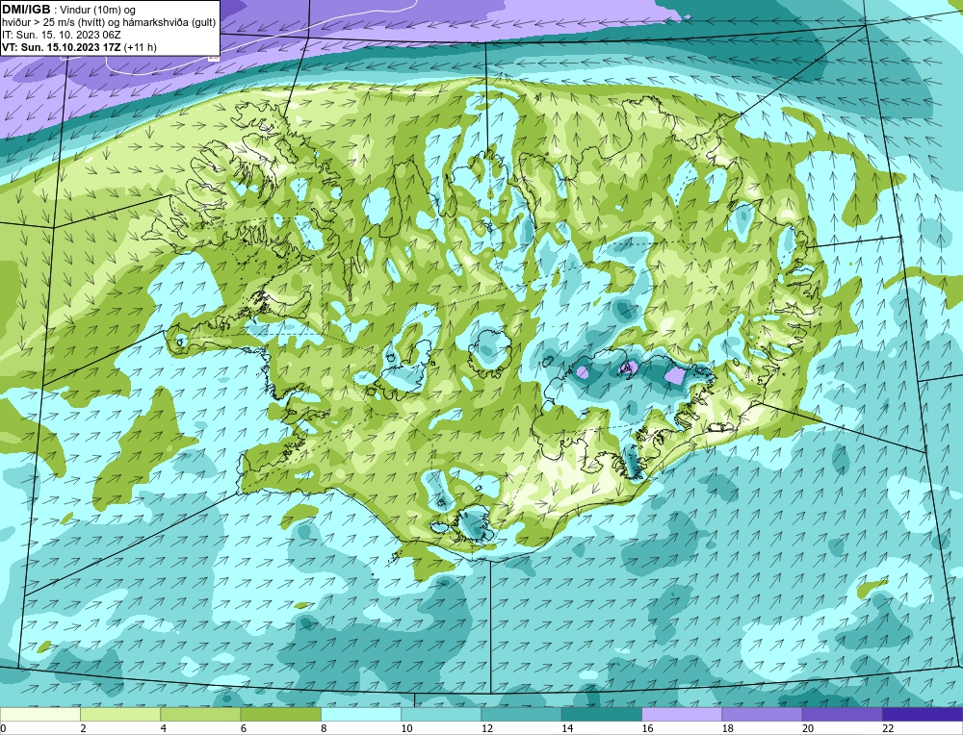Click the 6–8 m/s olive green swatch
963x735 pixels.
[x=280, y=714]
